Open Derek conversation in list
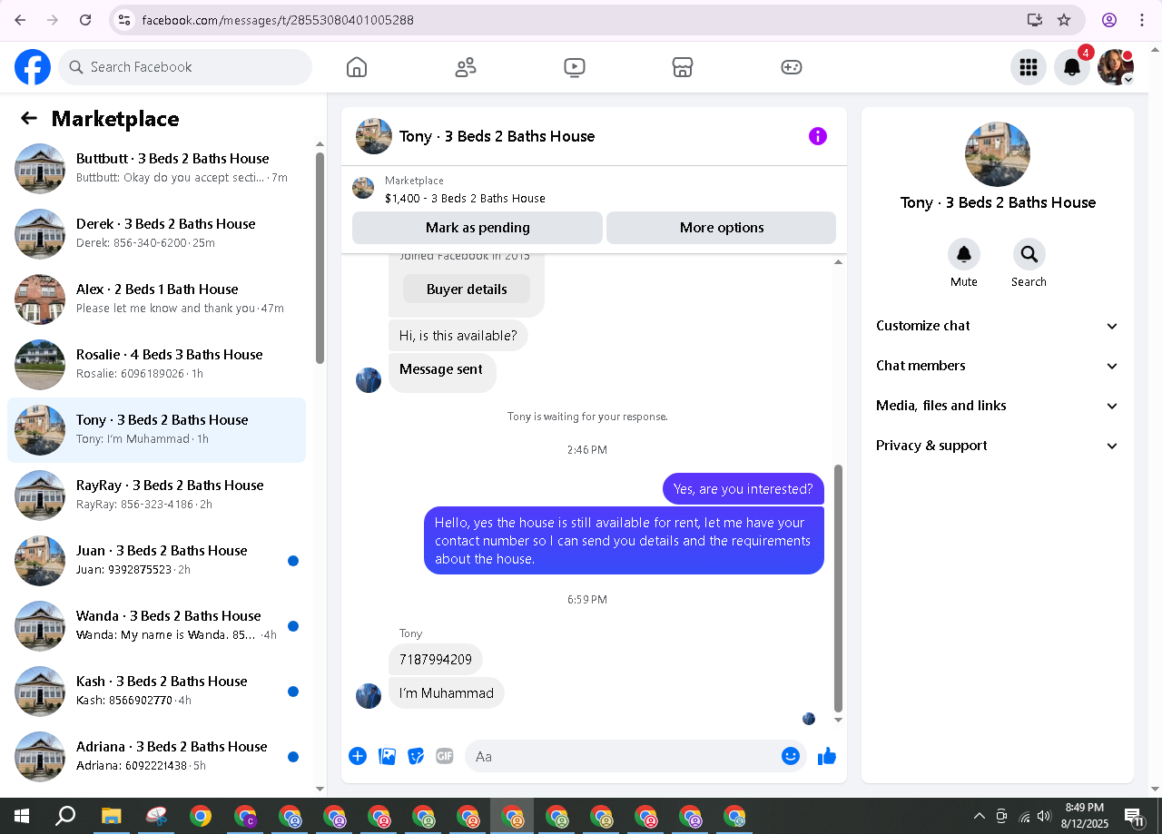 pos(157,234)
